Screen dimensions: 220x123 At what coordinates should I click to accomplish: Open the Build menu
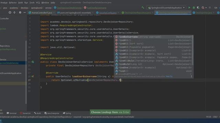pyautogui.click(x=21, y=2)
